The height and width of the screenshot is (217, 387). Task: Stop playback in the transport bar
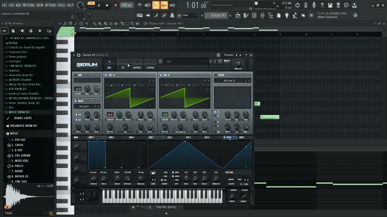tap(107, 5)
